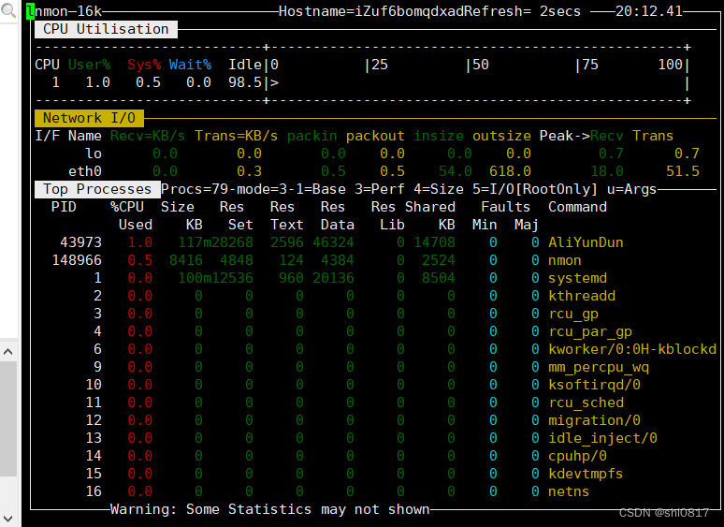
Task: Click eth0 peak Trans value 51.5
Action: [683, 171]
